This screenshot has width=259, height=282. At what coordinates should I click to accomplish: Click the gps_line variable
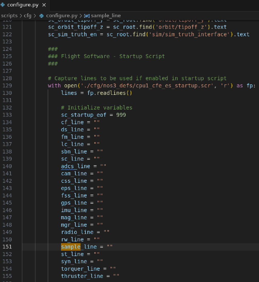click(x=74, y=203)
